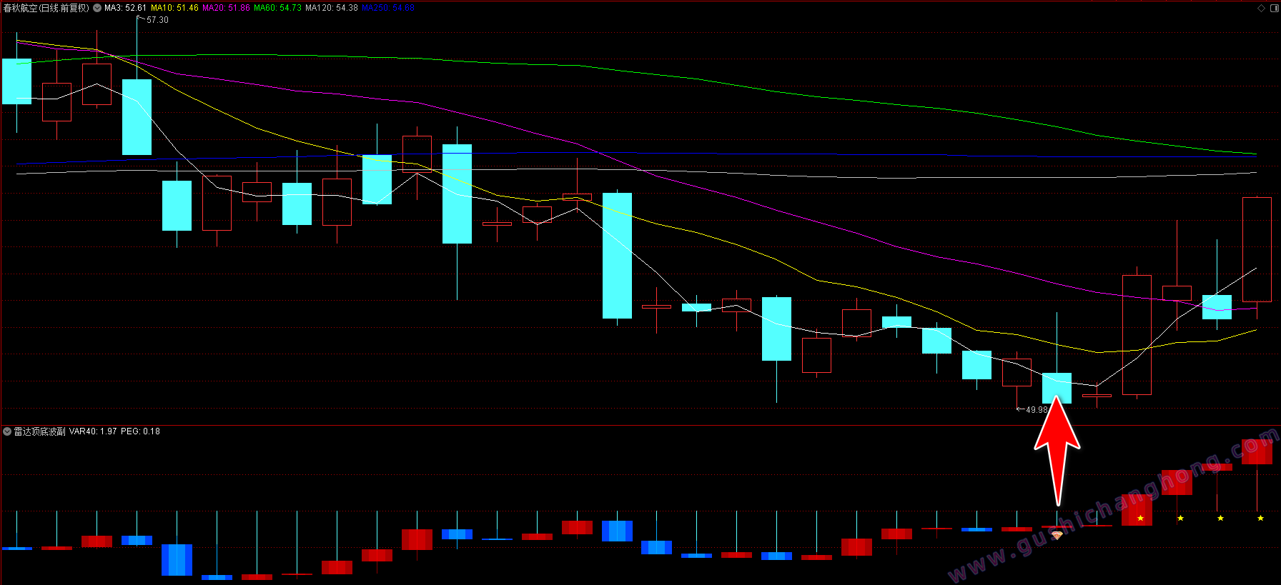Click the 春秋航空(日线.前复权) chart title
The image size is (1281, 585).
(x=46, y=8)
